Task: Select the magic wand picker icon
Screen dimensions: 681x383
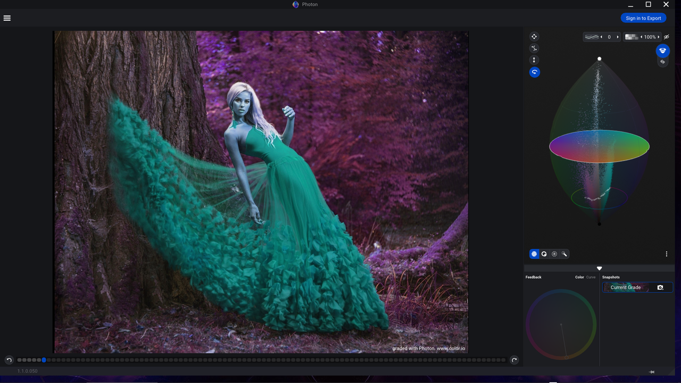Action: [x=564, y=254]
